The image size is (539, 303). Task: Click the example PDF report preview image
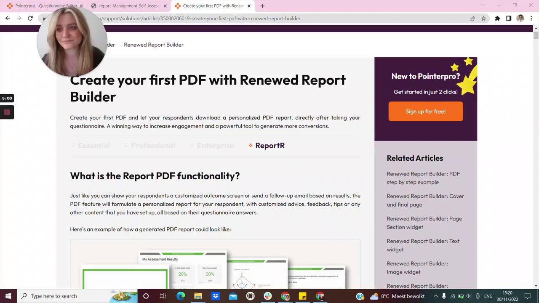(x=215, y=265)
